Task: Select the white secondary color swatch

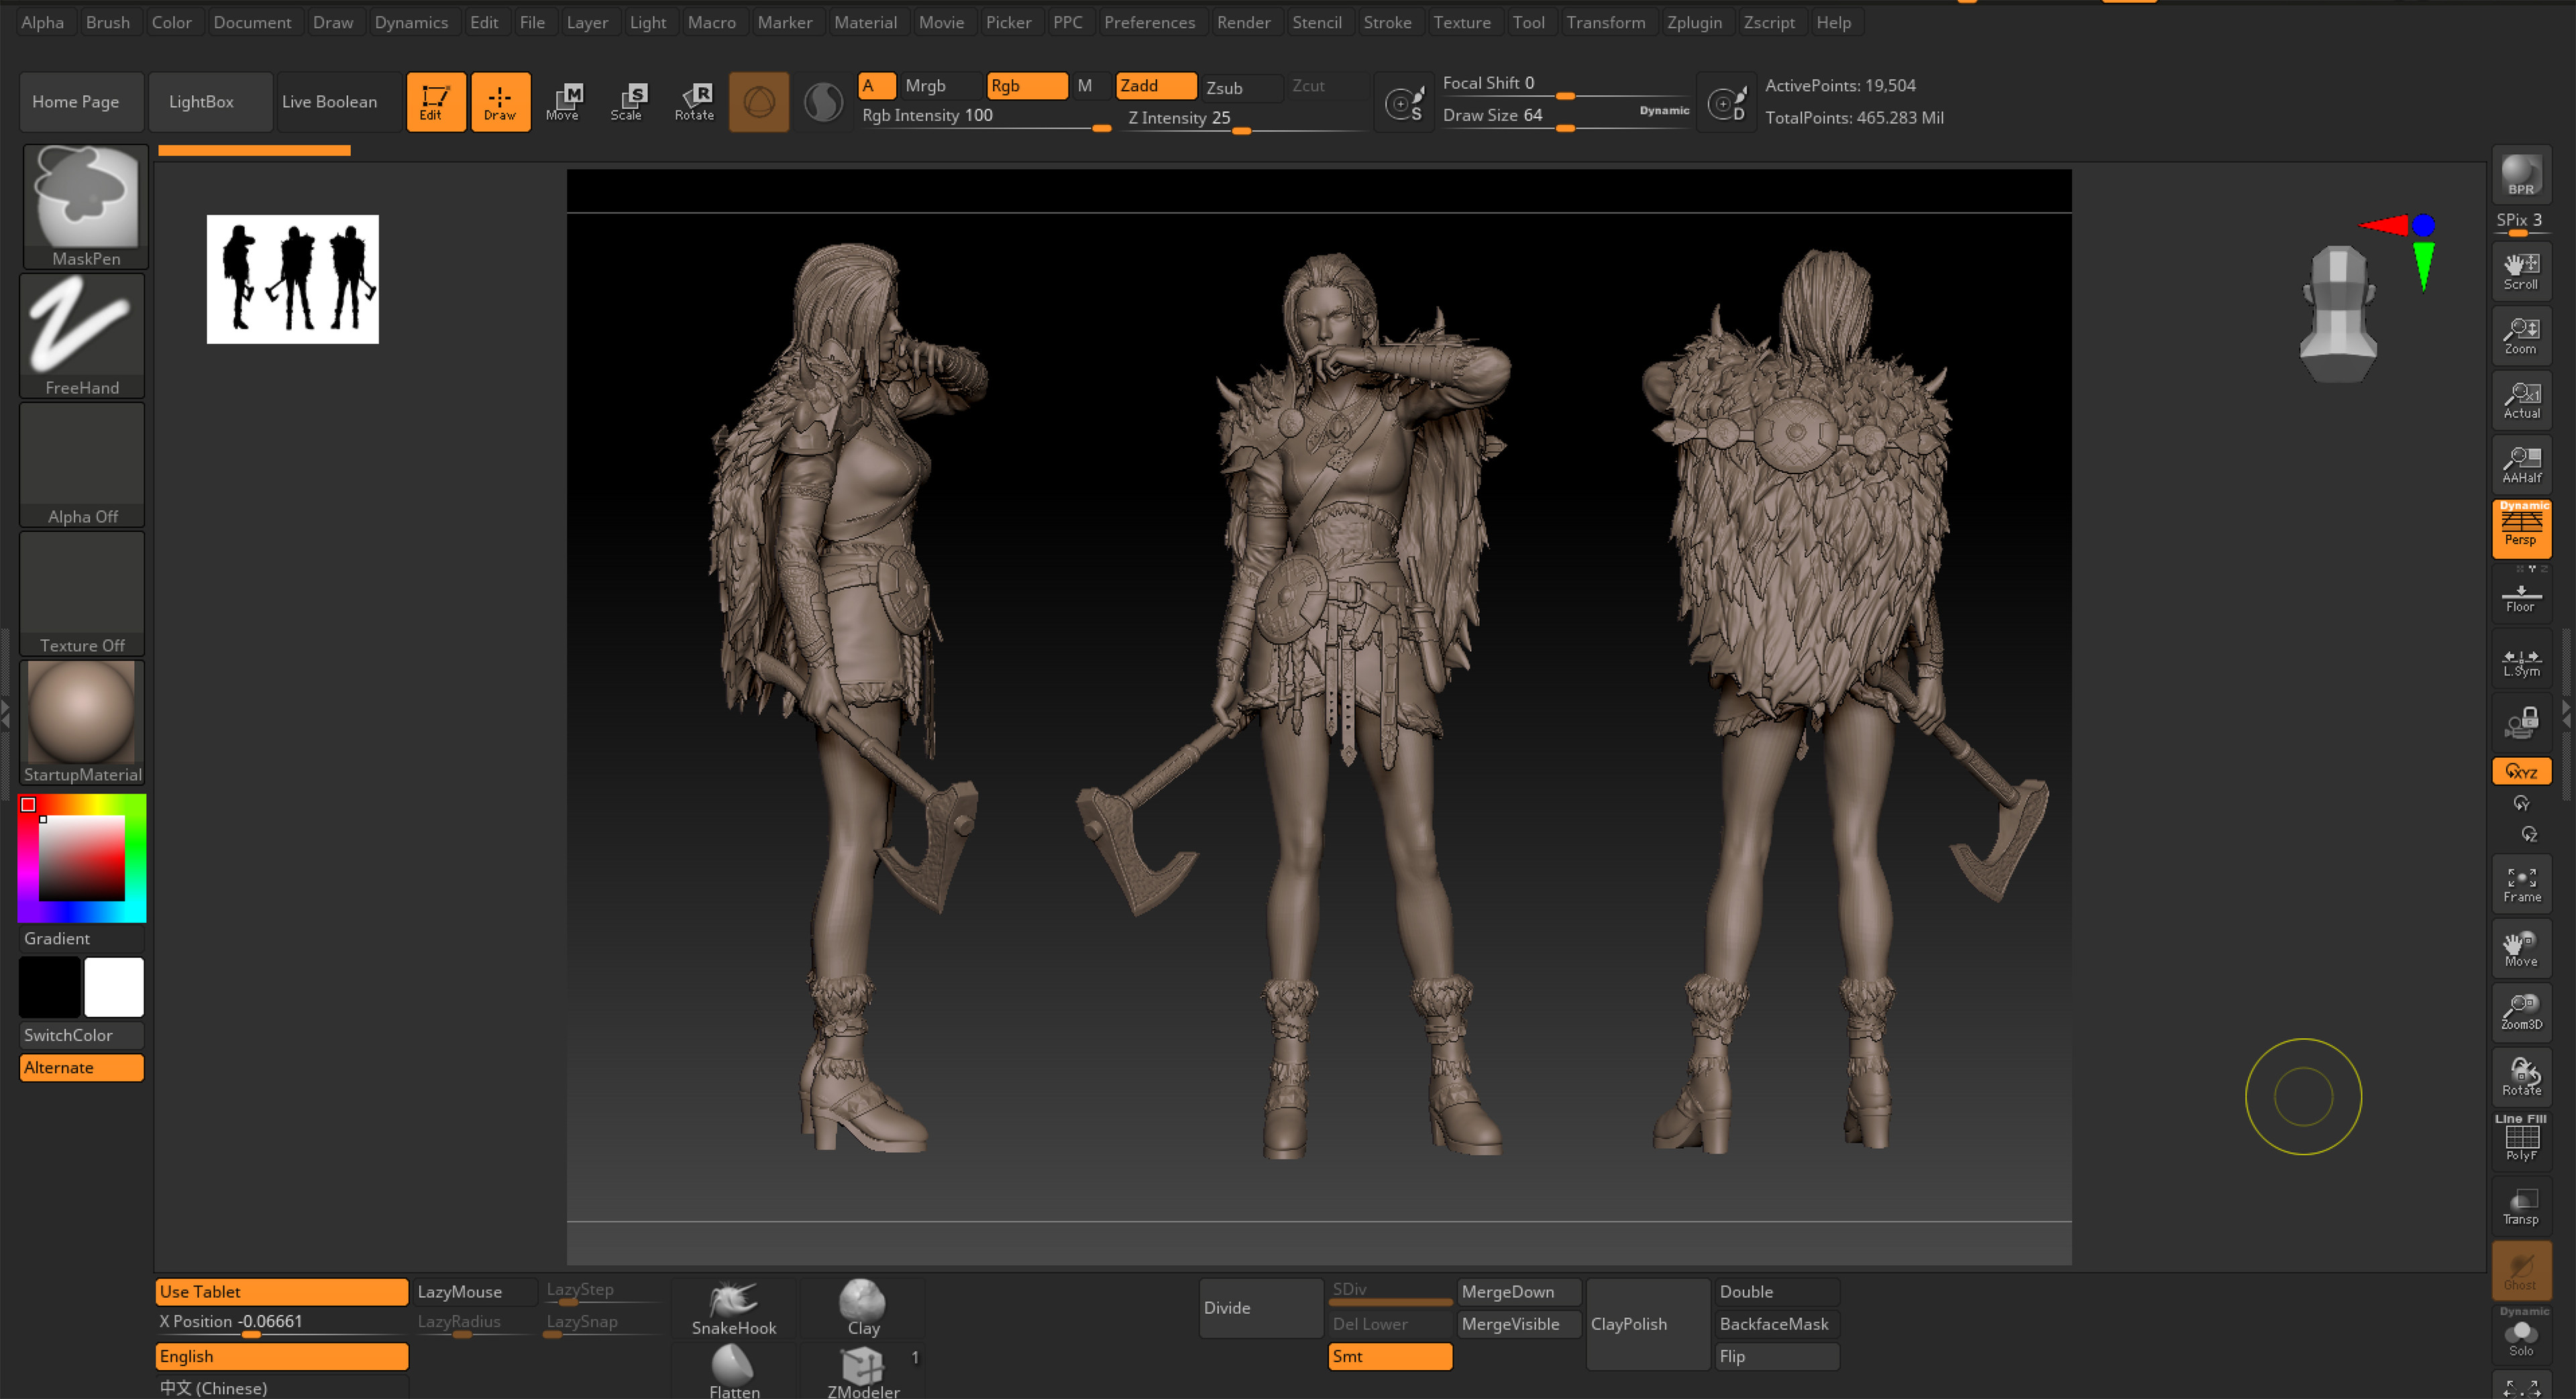Action: tap(114, 987)
